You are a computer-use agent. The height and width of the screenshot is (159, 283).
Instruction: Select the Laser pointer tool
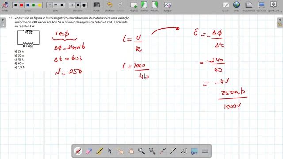(x=163, y=151)
